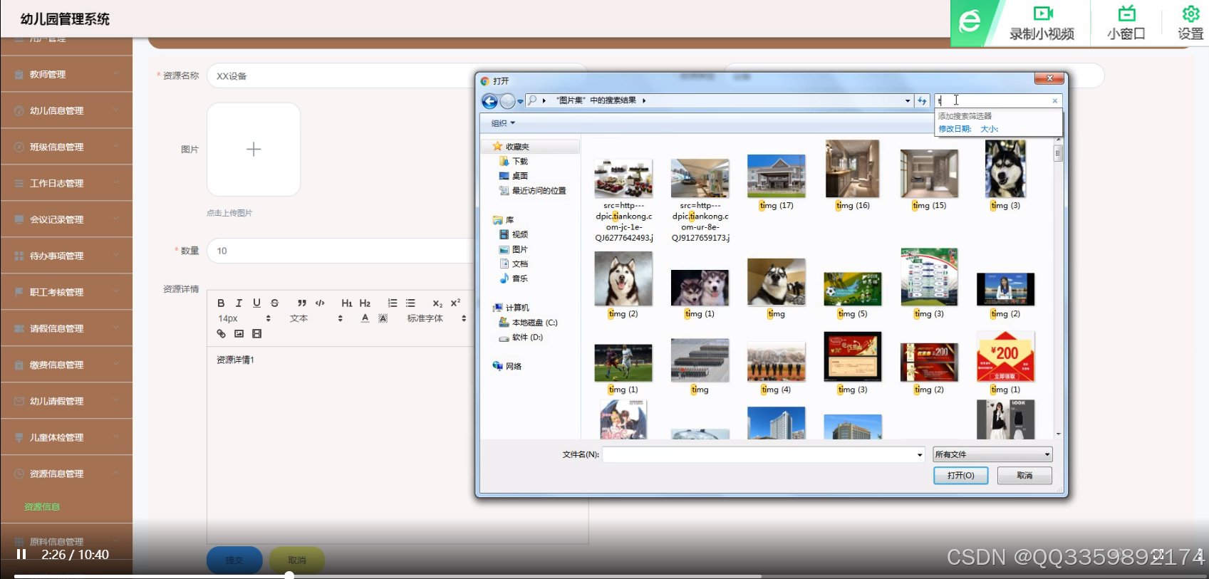Insert a video in the editor

click(x=257, y=333)
